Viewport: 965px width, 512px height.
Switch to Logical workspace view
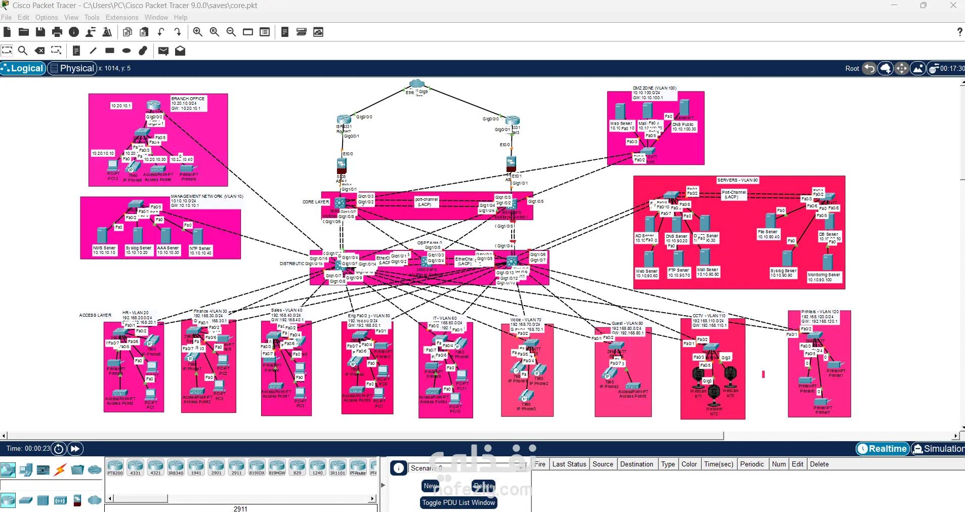click(23, 68)
